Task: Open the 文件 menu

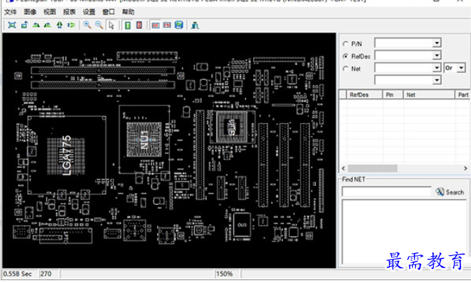Action: (10, 12)
